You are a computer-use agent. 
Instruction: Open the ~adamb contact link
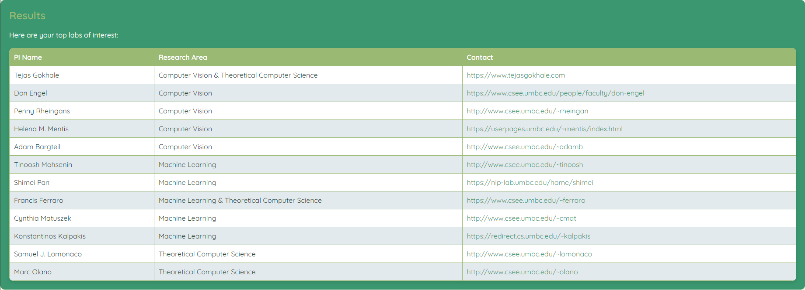(525, 147)
